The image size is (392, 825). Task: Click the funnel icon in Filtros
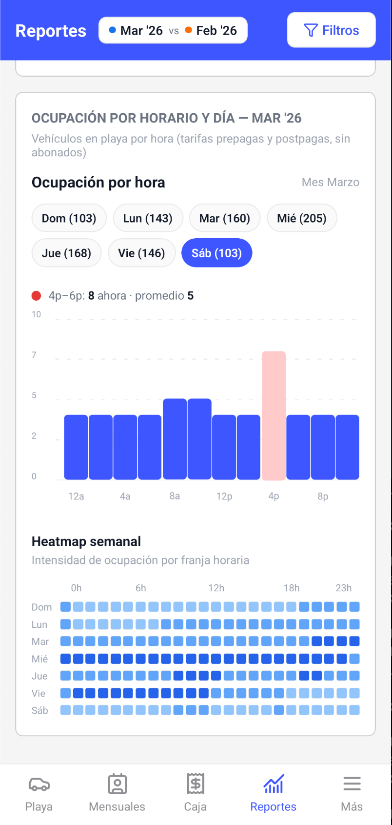311,30
